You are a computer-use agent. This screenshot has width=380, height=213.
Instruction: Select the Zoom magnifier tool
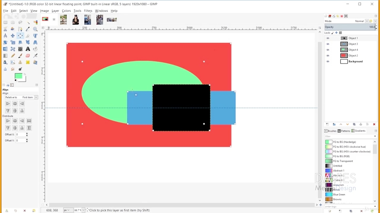point(35,29)
